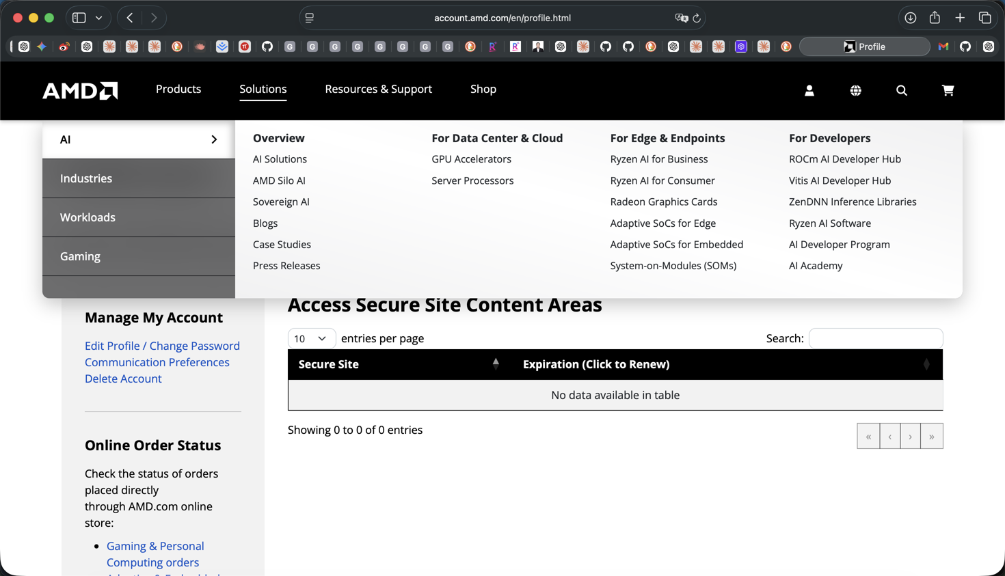Open a new tab with plus icon
Image resolution: width=1005 pixels, height=576 pixels.
(x=960, y=18)
